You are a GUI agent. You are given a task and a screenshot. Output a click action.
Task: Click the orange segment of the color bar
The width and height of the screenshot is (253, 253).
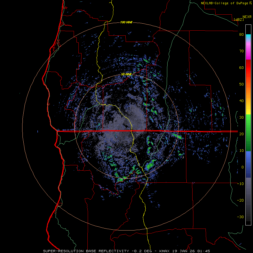pos(248,92)
